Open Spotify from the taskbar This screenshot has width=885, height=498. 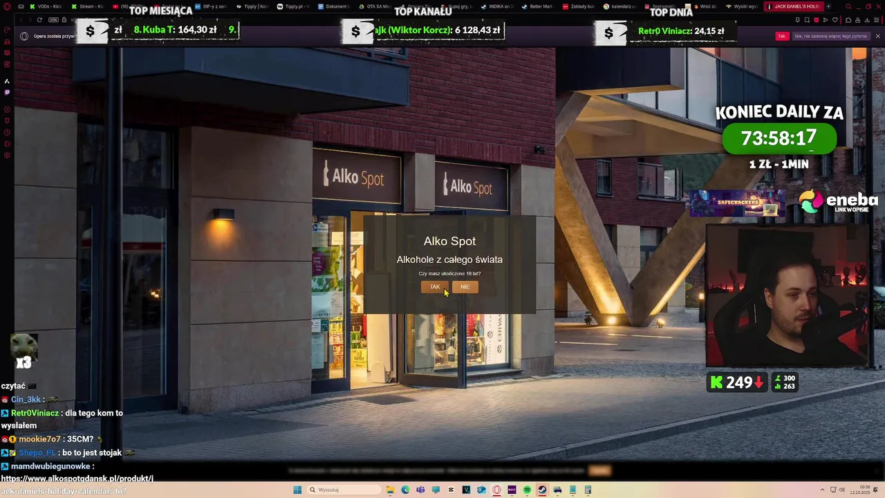pos(527,490)
